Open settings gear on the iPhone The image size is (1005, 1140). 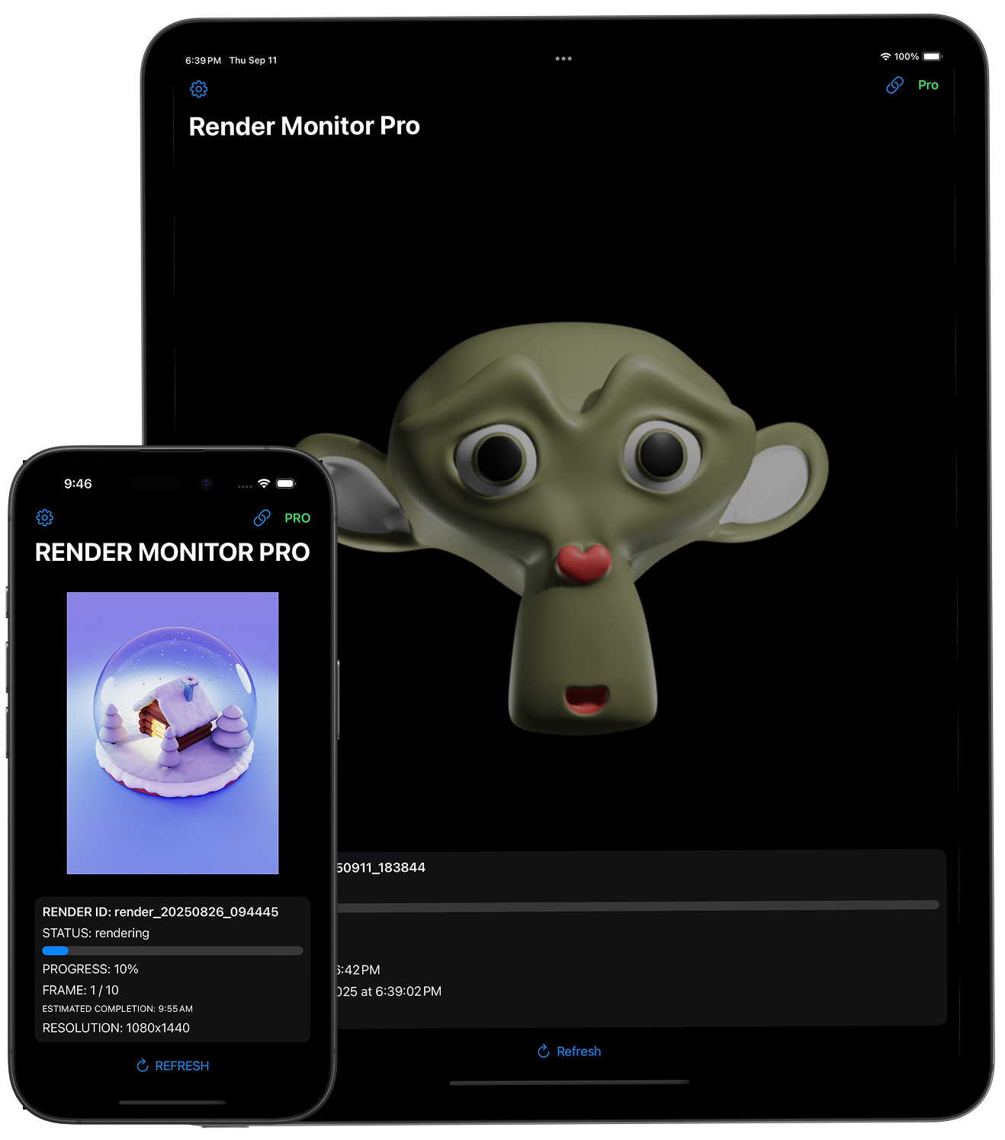pos(45,518)
